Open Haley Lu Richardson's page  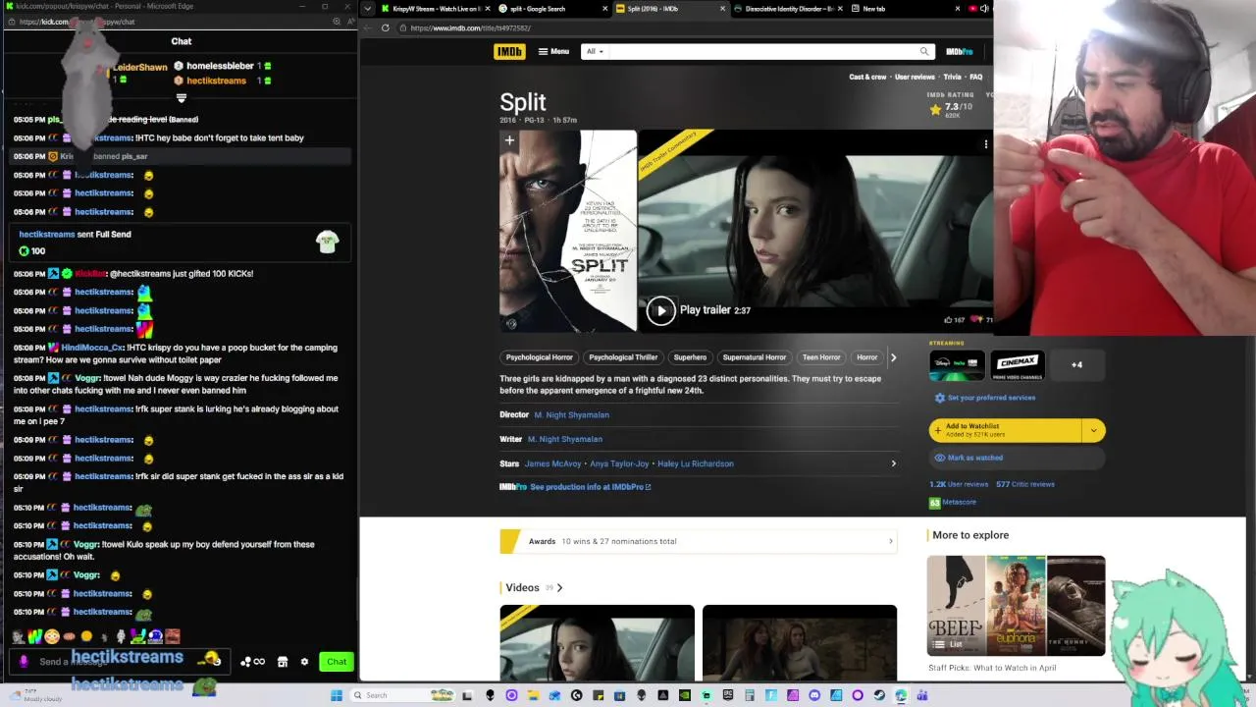696,463
